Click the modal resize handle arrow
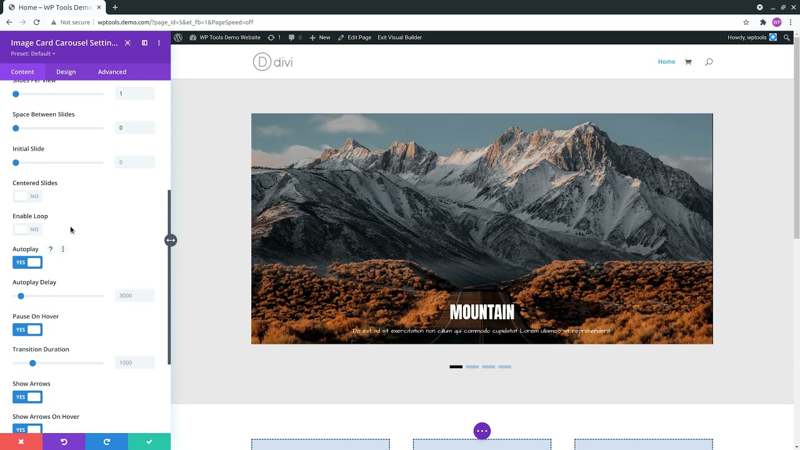The height and width of the screenshot is (450, 800). click(x=171, y=240)
